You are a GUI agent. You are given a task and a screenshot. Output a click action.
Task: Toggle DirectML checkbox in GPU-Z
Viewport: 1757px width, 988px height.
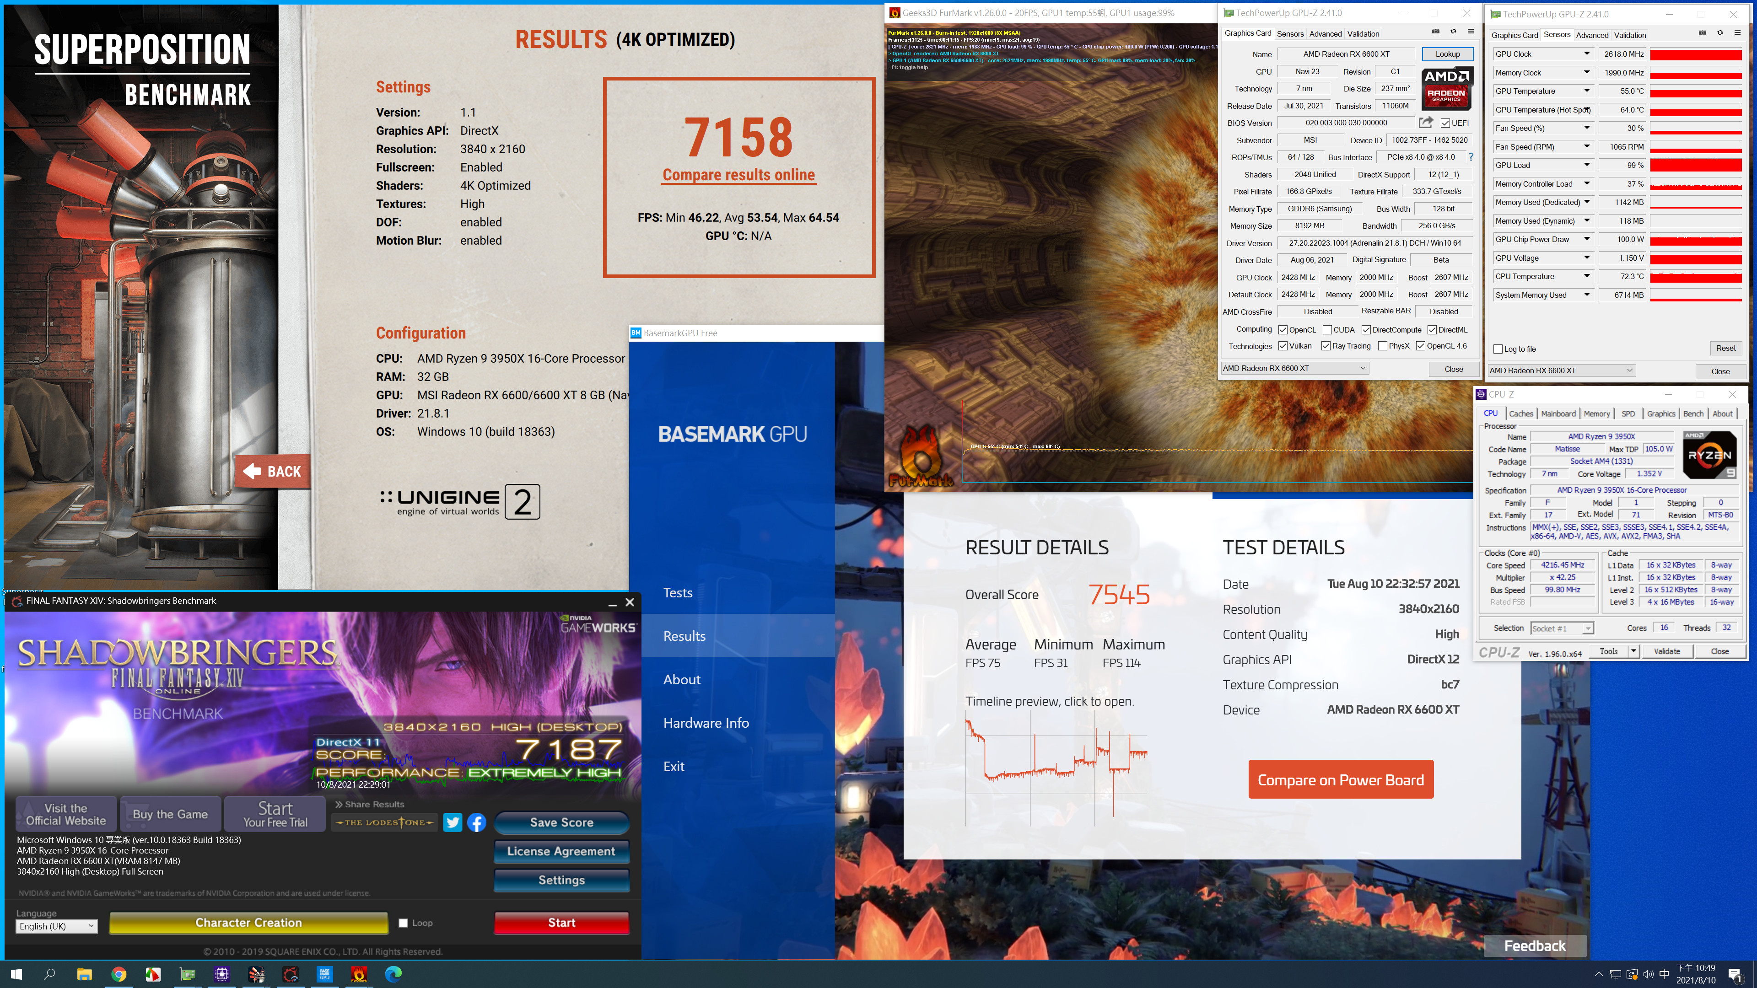click(1432, 330)
